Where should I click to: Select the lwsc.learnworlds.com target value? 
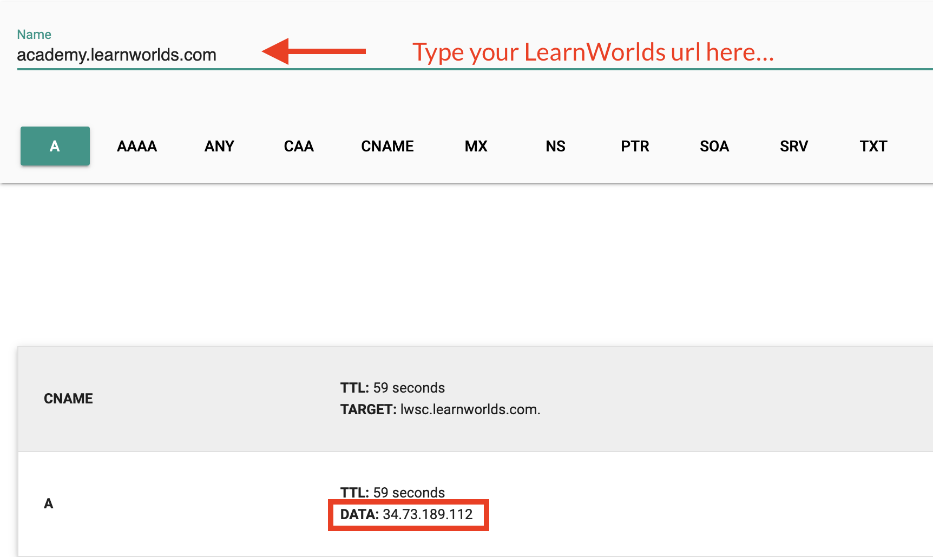(469, 409)
